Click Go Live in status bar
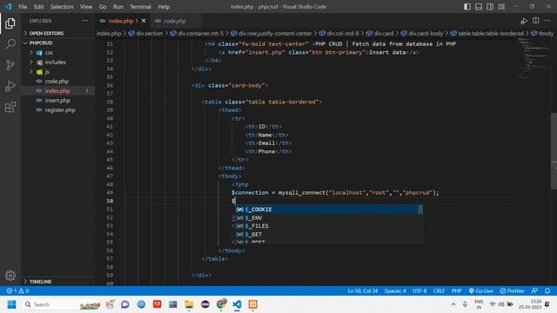Screen dimensions: 557x313 tap(480, 290)
